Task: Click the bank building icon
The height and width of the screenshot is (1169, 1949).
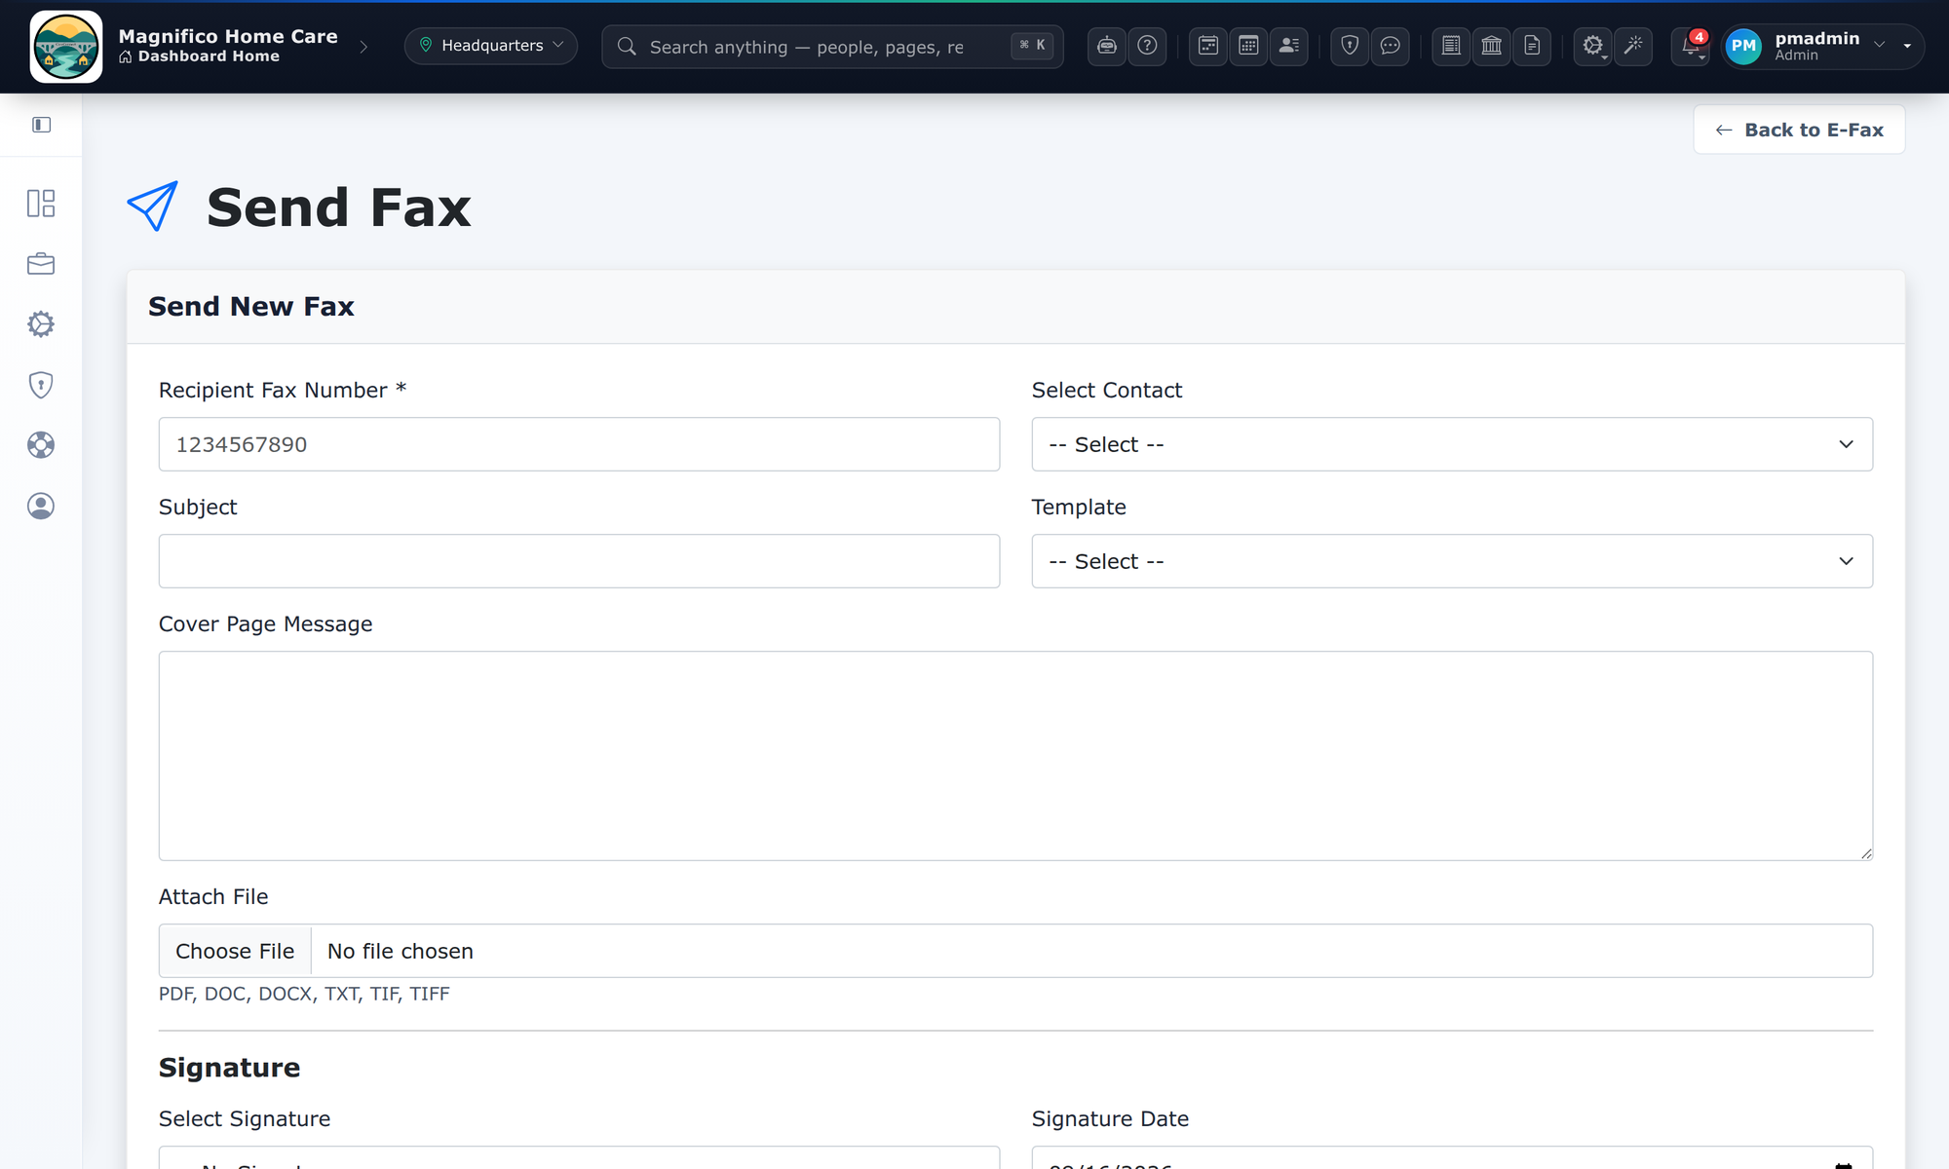Action: pos(1492,46)
